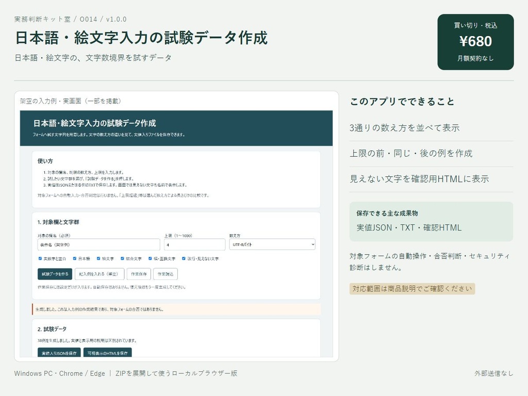
Task: Click the 保存できる主な成果物 label
Action: (387, 213)
